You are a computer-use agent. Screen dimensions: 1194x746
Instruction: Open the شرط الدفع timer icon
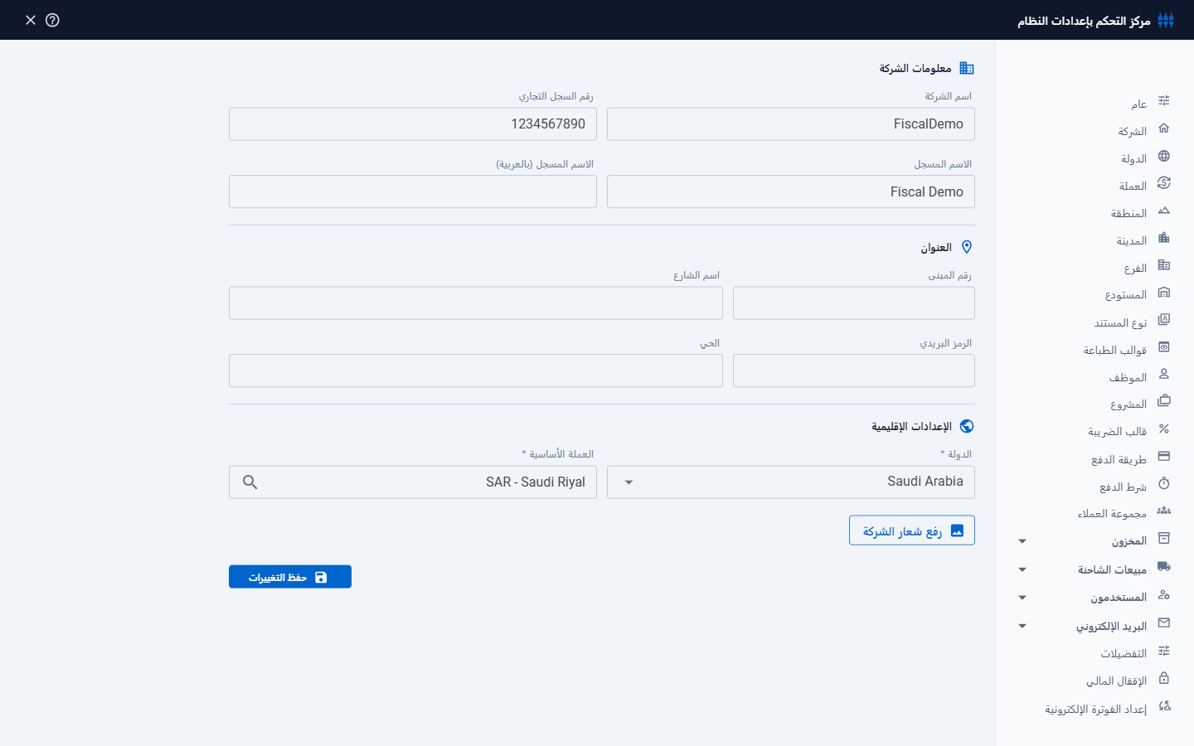[1164, 484]
